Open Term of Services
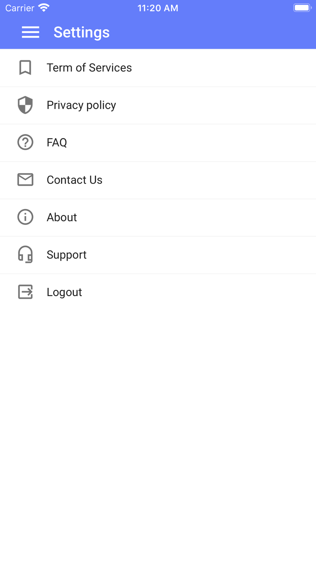Image resolution: width=316 pixels, height=562 pixels. (x=89, y=68)
